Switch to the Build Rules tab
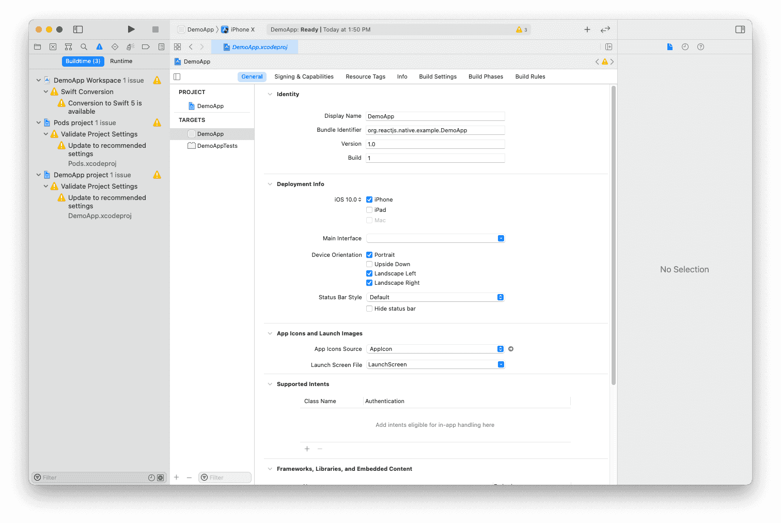 (x=530, y=76)
